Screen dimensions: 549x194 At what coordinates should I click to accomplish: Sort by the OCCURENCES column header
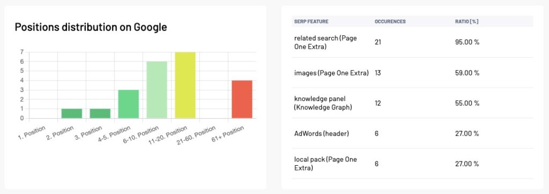tap(390, 21)
